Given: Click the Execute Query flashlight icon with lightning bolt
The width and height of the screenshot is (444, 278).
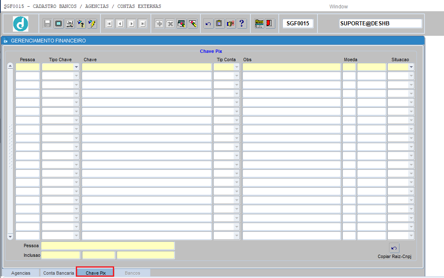Looking at the screenshot, I should tap(92, 23).
